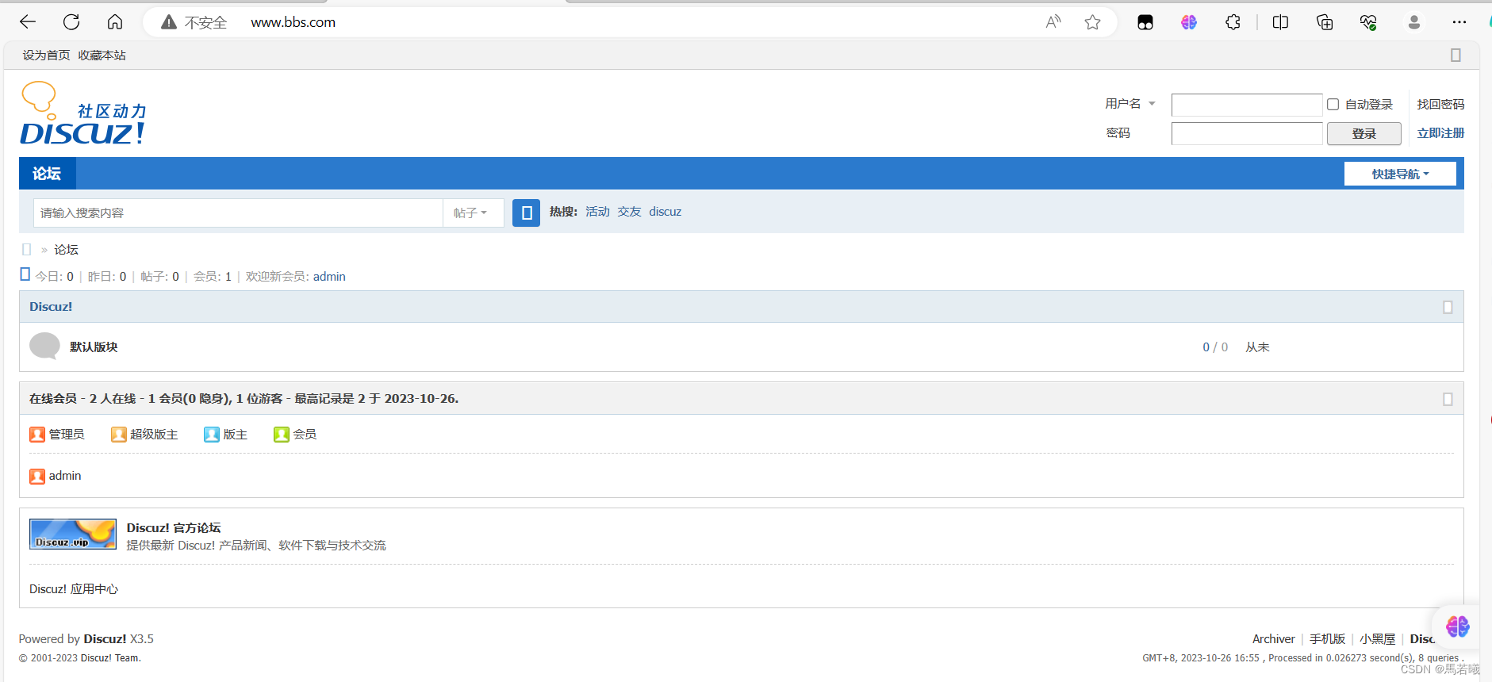1492x682 pixels.
Task: Click the search submit button icon
Action: pos(526,213)
